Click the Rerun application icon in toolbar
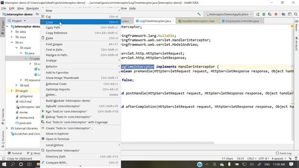This screenshot has width=299, height=168. pyautogui.click(x=257, y=14)
